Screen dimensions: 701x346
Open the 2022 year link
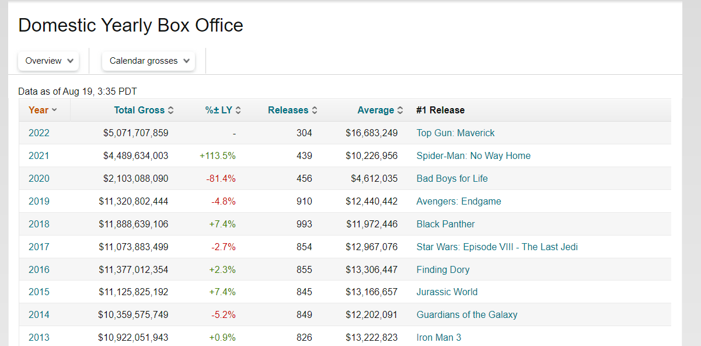[39, 133]
